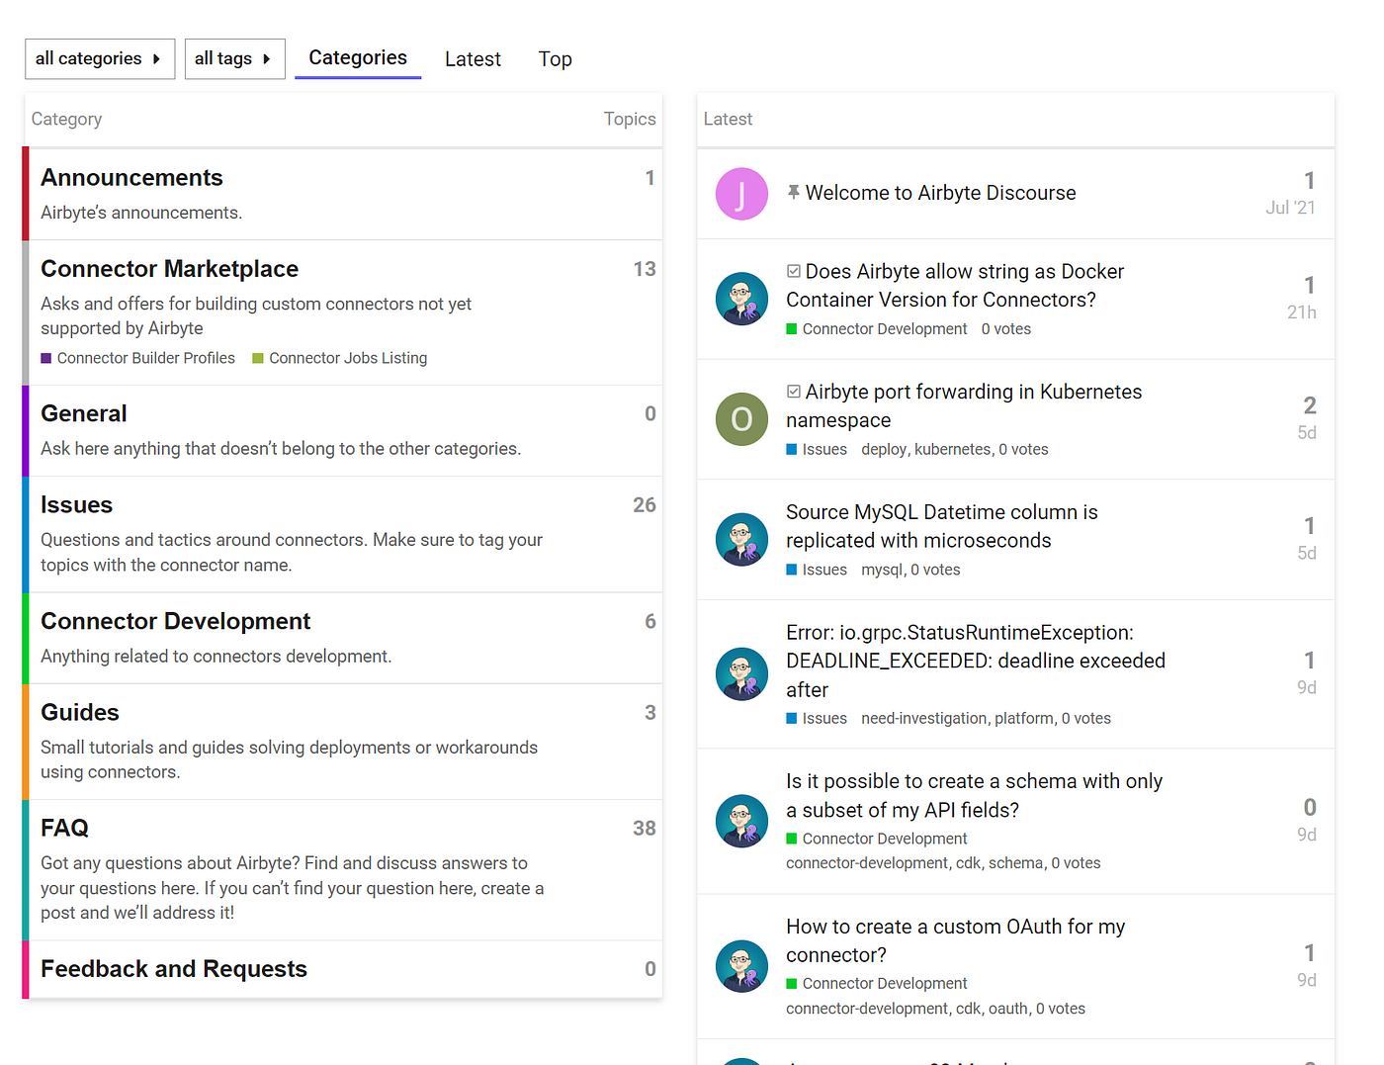Open the Guides category
The height and width of the screenshot is (1065, 1384).
tap(79, 713)
